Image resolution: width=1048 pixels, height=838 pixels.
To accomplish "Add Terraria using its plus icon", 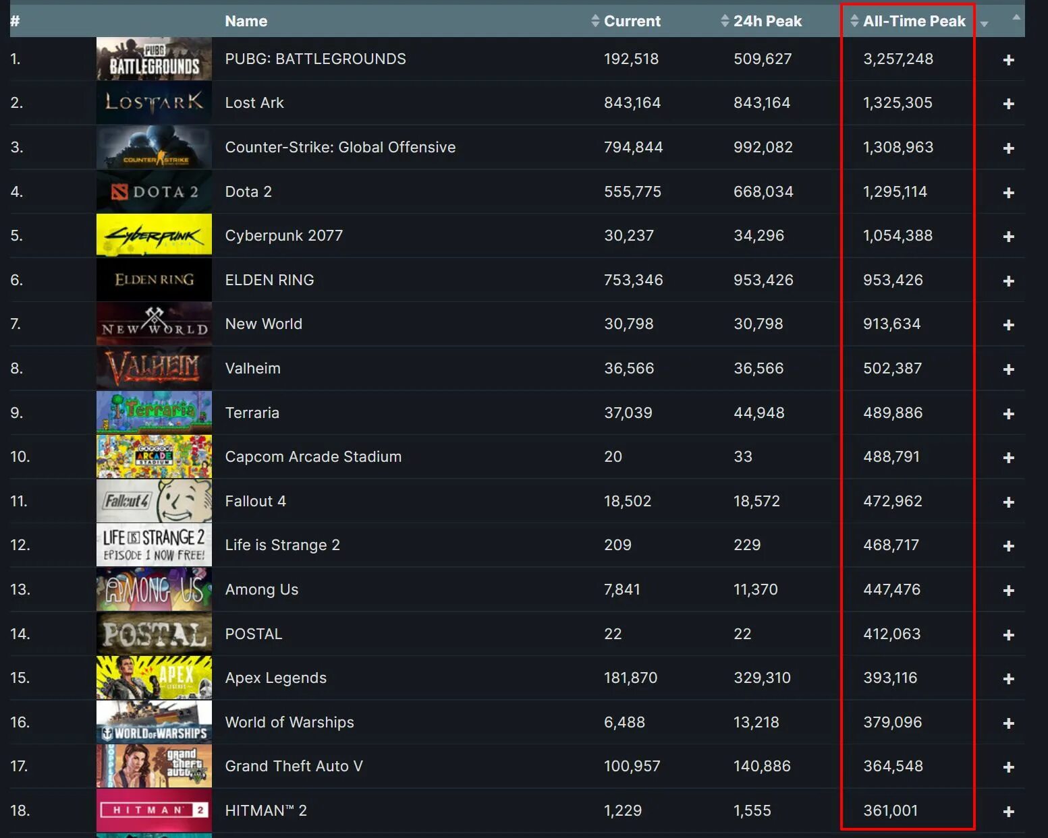I will click(1008, 414).
